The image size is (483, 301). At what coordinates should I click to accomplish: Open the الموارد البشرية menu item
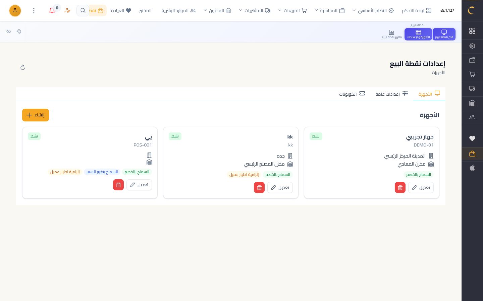click(x=178, y=11)
